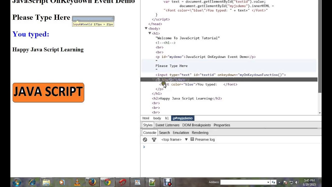Viewport: 332px width, 187px height.
Task: Open the monitor-picture taskbar app icon
Action: 137,182
